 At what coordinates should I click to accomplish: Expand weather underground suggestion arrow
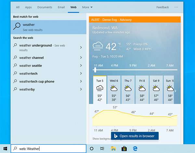81,47
